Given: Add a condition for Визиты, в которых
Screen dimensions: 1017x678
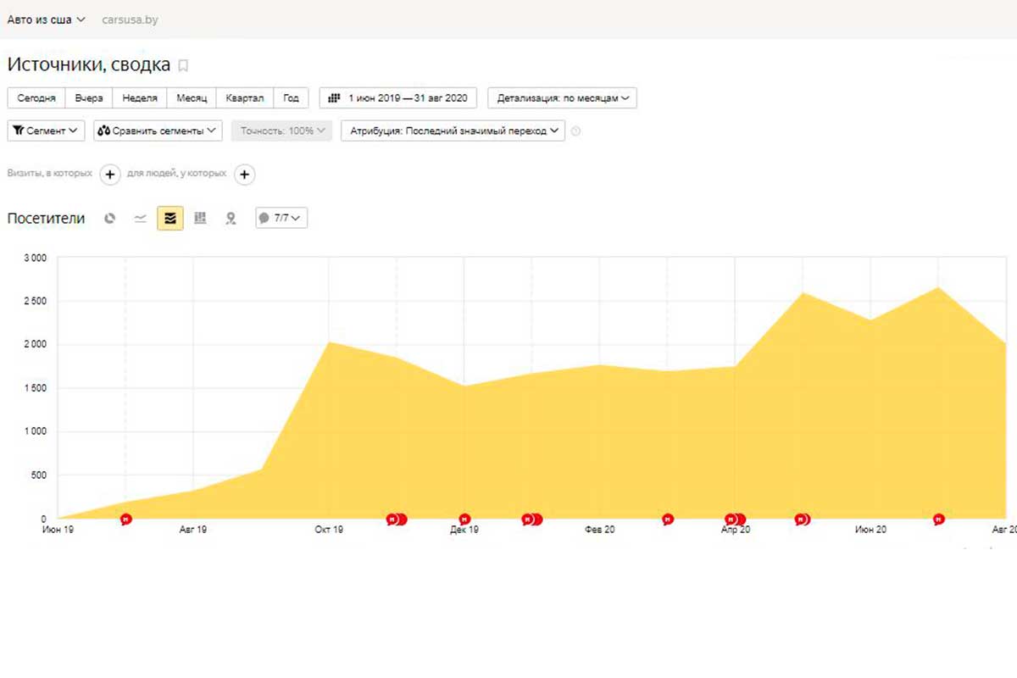Looking at the screenshot, I should click(109, 175).
